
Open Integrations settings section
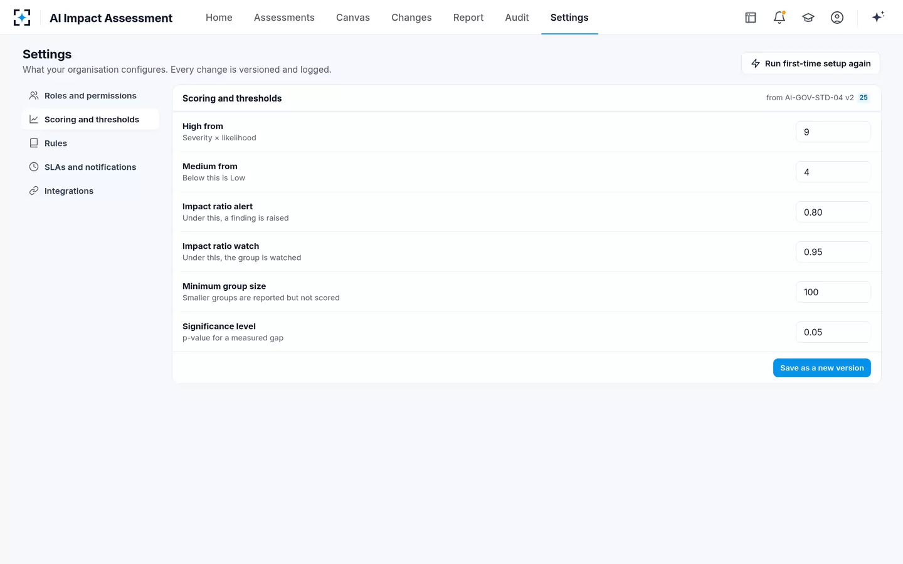(90, 191)
